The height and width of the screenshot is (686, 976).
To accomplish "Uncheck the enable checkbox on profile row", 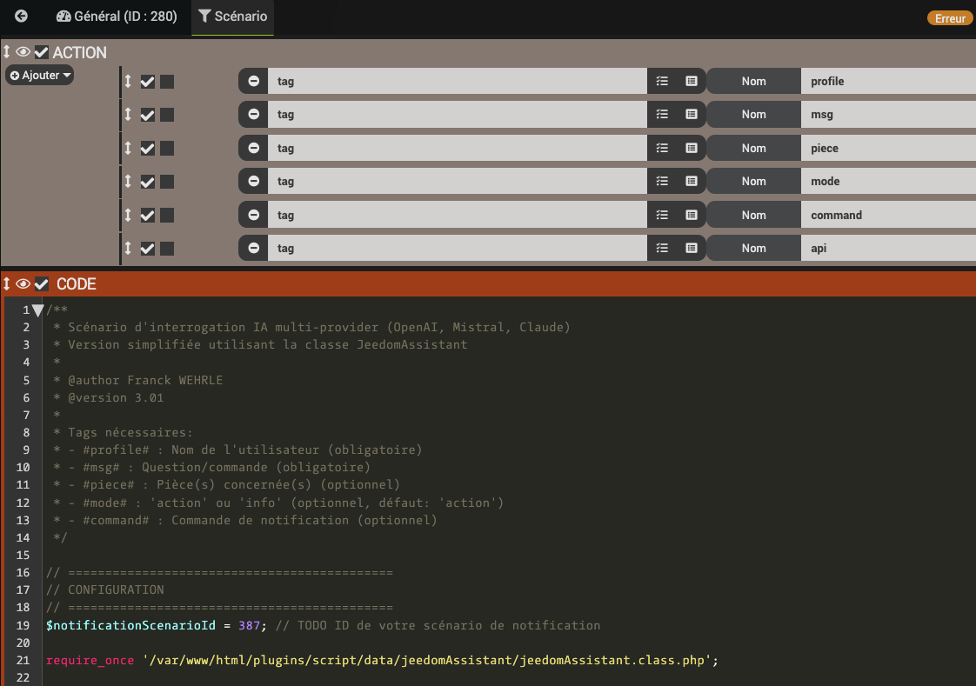I will click(148, 81).
